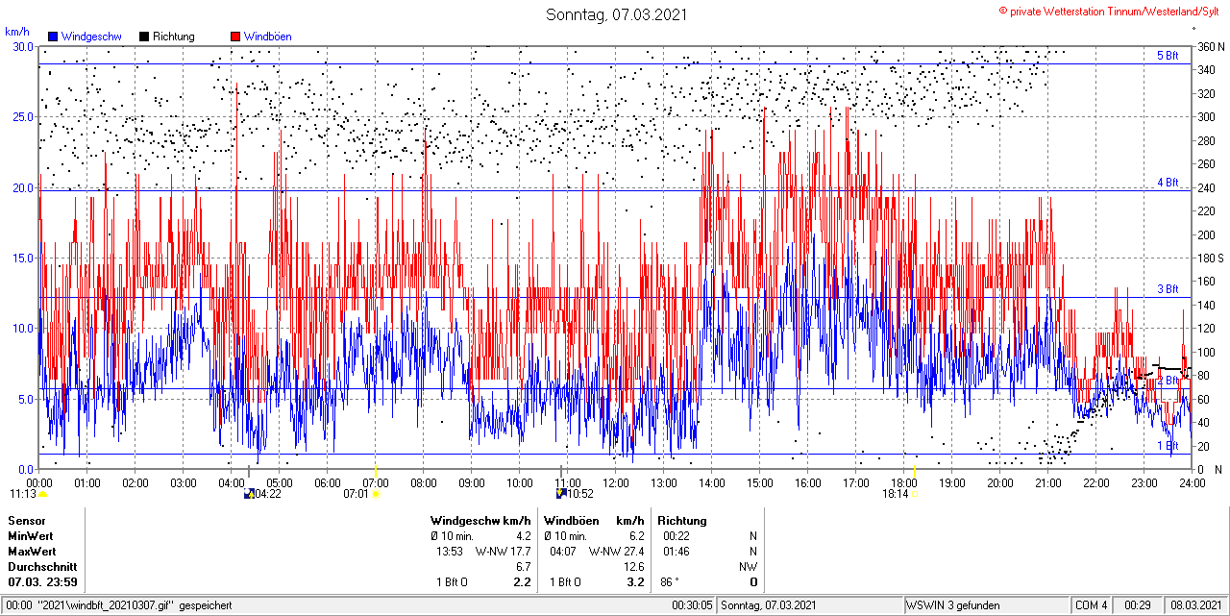Viewport: 1230px width, 616px height.
Task: Click the 00:29 status bar field
Action: pyautogui.click(x=1139, y=605)
